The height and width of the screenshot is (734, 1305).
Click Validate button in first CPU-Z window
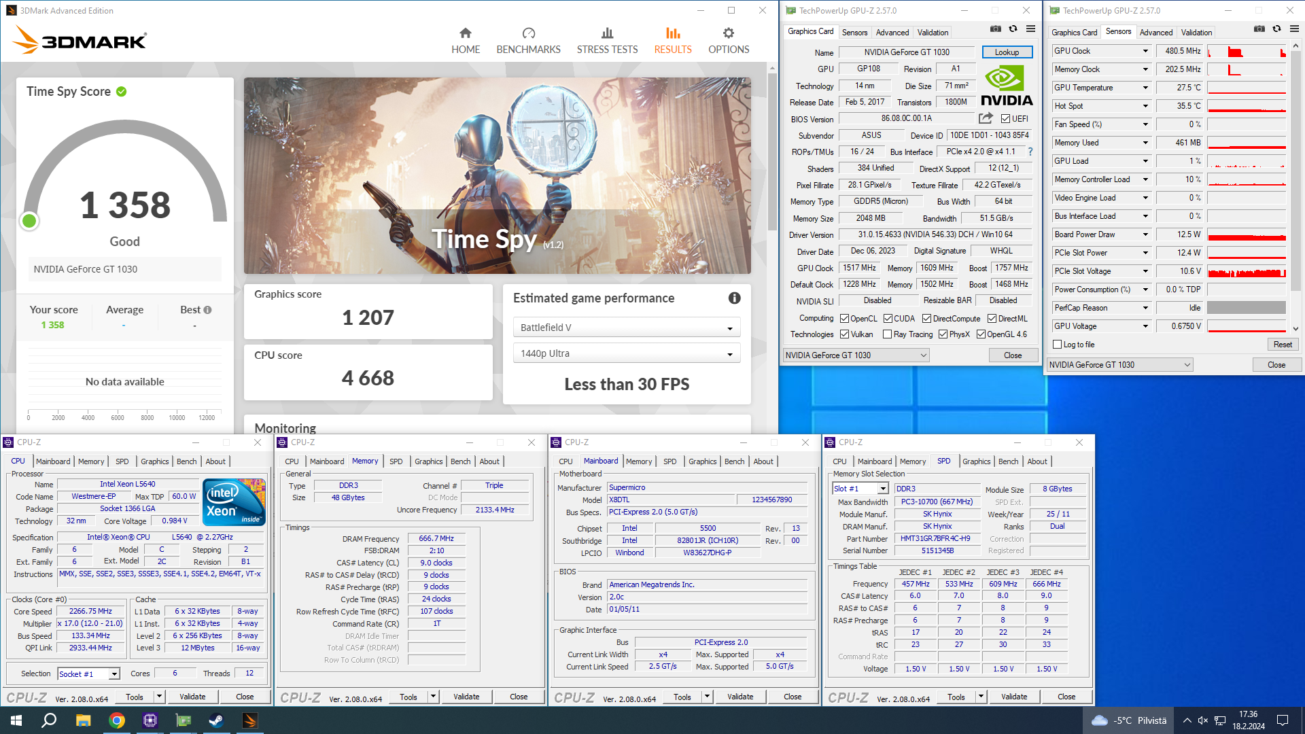pyautogui.click(x=192, y=697)
